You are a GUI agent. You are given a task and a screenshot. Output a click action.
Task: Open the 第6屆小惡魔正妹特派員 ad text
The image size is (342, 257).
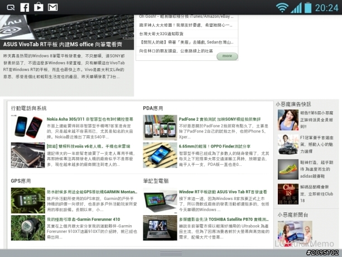(316, 120)
